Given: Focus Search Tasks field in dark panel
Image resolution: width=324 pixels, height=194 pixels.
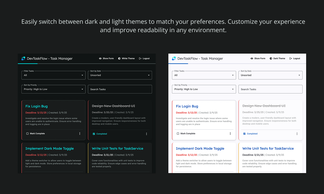Looking at the screenshot, I should pyautogui.click(x=120, y=89).
